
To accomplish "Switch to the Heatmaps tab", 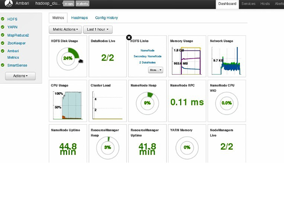I will [x=79, y=18].
